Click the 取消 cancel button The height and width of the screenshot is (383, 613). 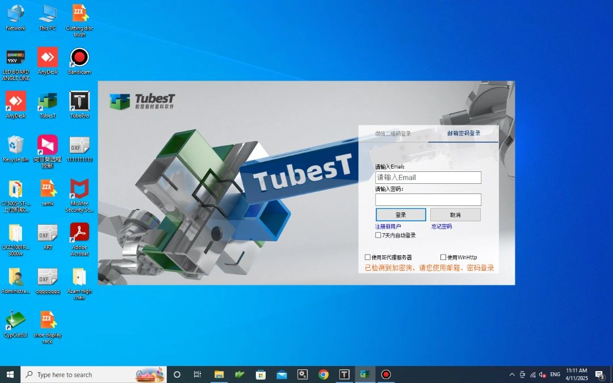tap(455, 214)
